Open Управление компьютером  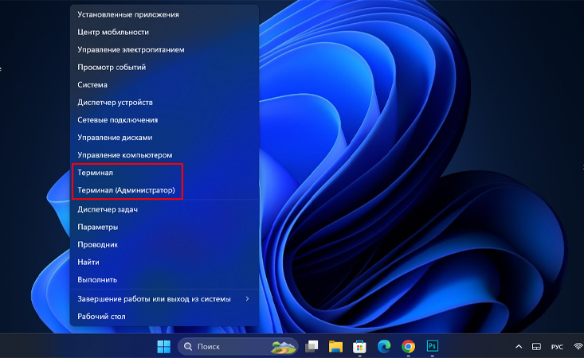tap(164, 155)
